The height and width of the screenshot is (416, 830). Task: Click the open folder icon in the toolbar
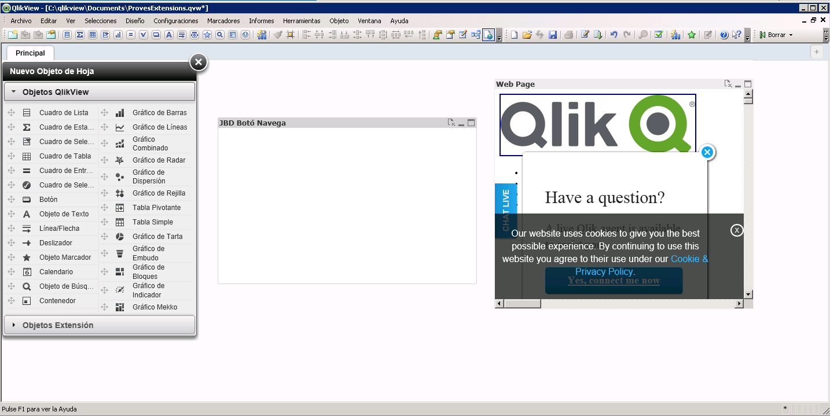527,35
